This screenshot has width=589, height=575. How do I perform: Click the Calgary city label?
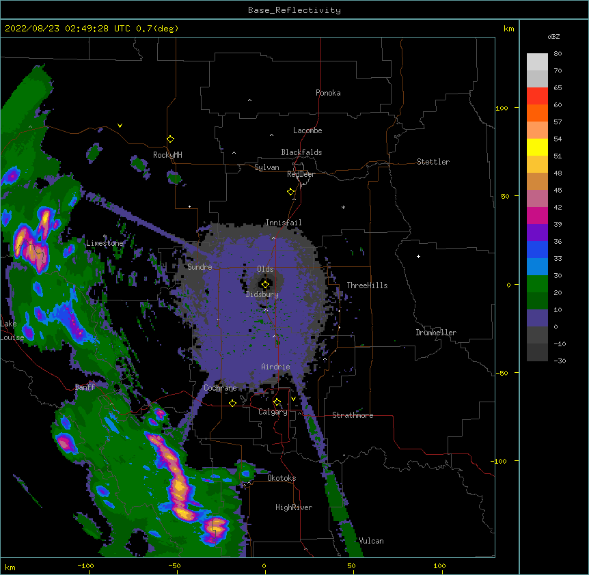click(x=273, y=412)
